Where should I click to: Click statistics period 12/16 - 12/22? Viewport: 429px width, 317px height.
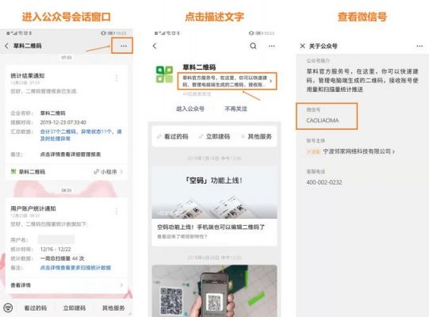[56, 249]
